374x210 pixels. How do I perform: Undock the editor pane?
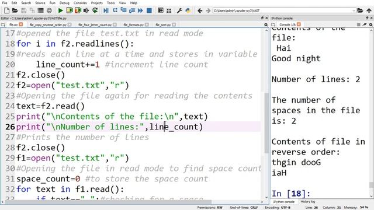coord(262,18)
